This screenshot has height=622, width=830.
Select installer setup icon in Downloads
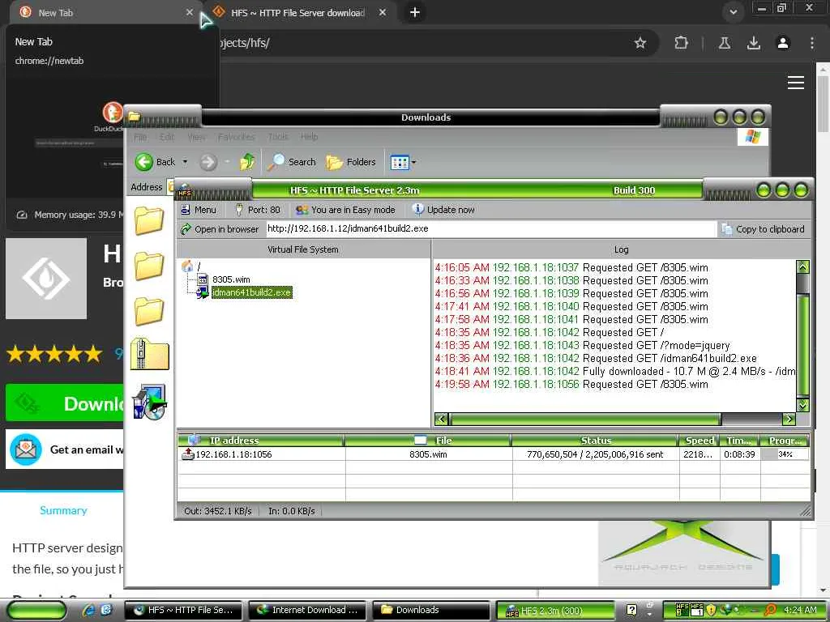(150, 403)
